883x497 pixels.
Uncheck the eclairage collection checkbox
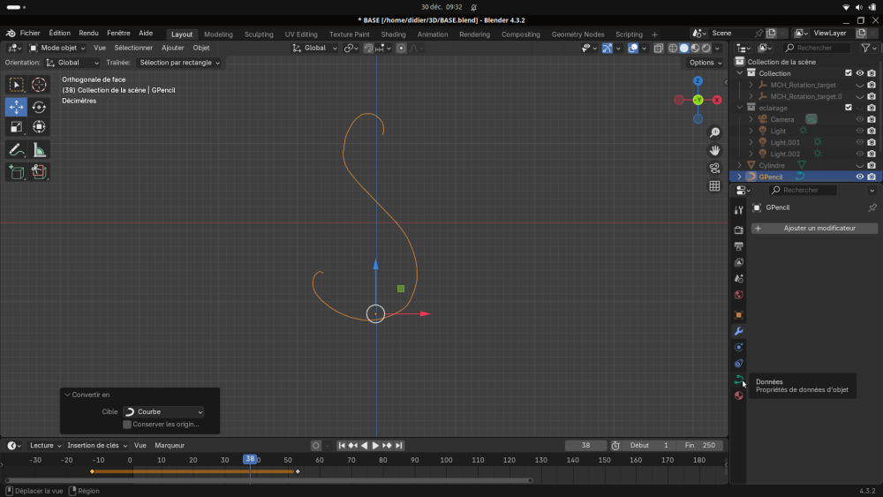click(848, 108)
